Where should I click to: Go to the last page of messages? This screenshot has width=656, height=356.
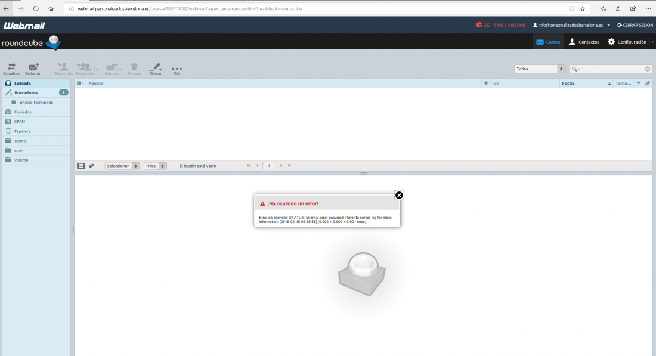point(289,166)
